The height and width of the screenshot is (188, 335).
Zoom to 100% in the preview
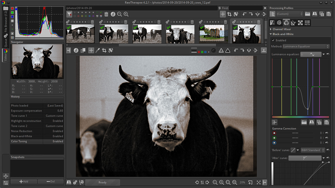pos(235,182)
